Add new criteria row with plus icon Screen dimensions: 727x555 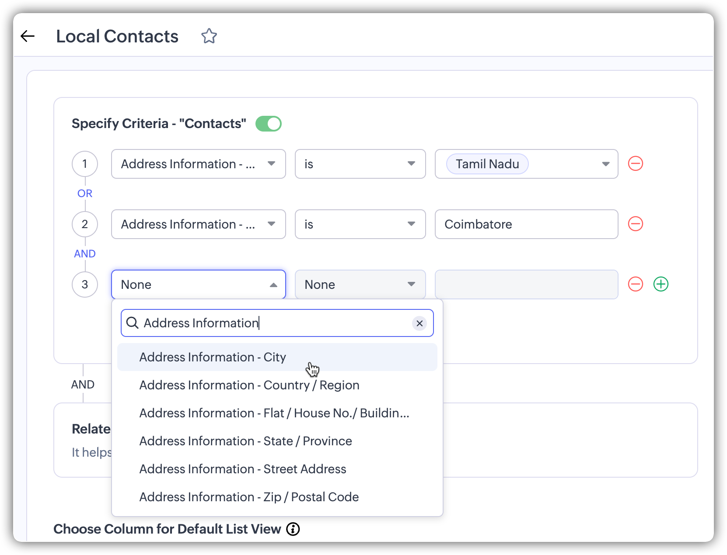[x=661, y=284]
